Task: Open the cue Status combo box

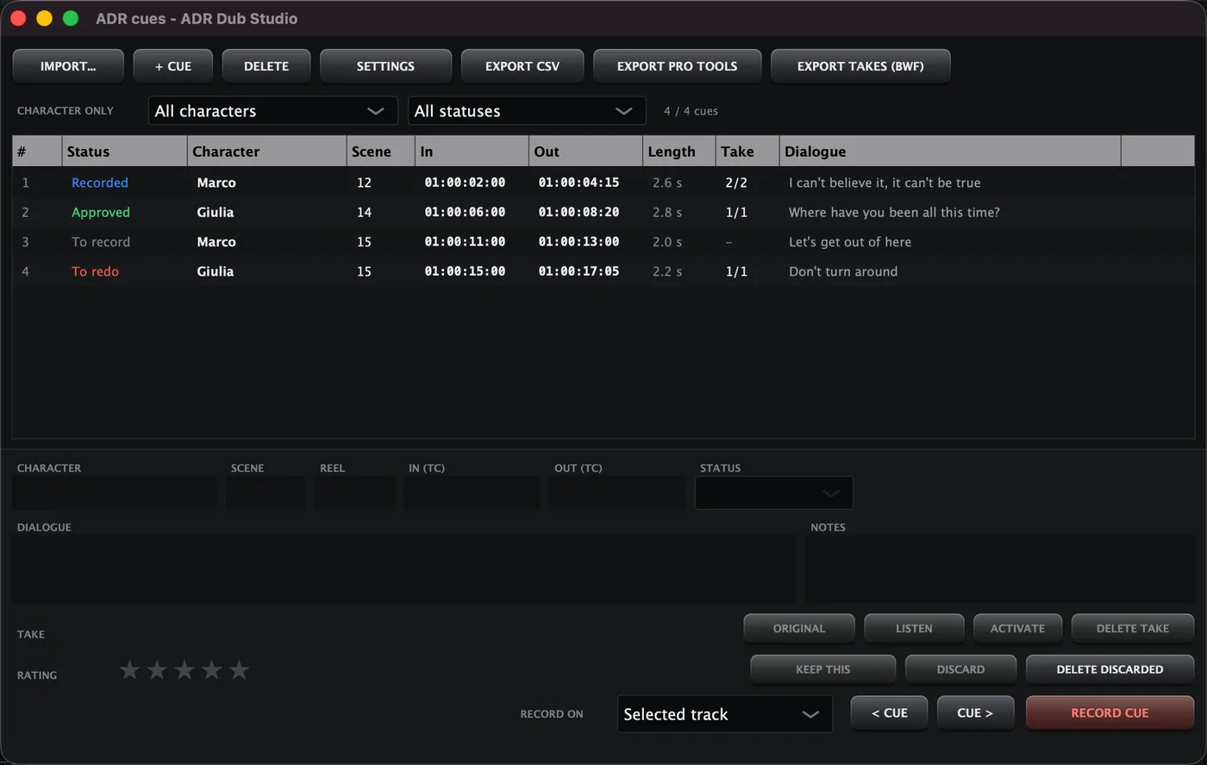Action: 774,493
